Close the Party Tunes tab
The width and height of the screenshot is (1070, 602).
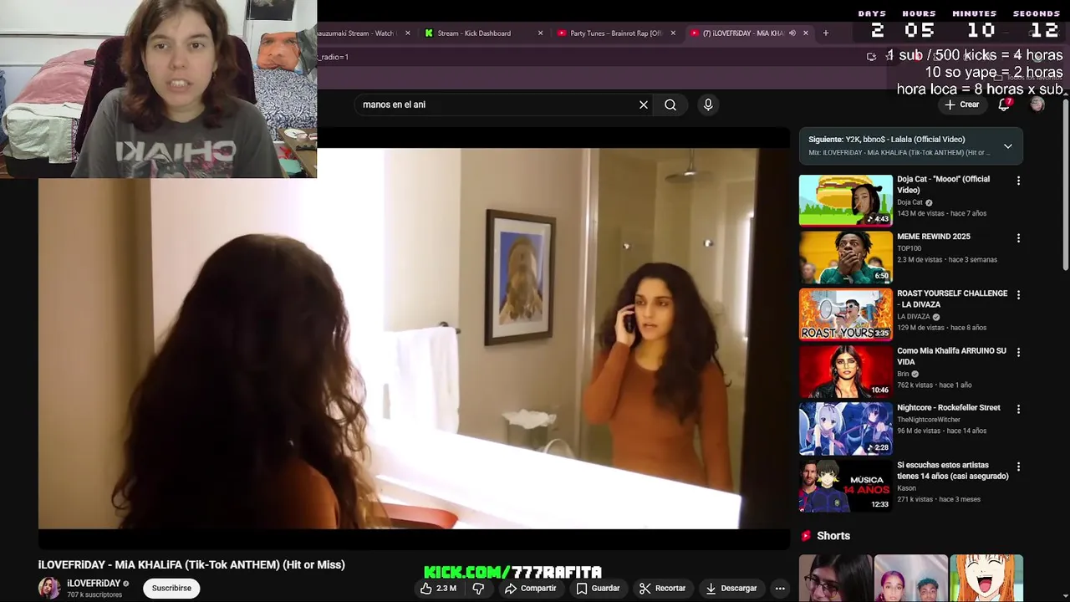(673, 33)
